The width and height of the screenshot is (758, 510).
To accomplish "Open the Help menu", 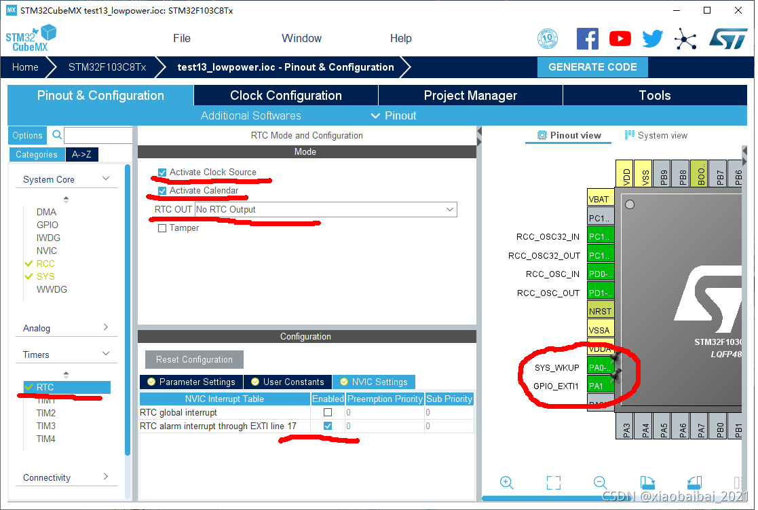I will pos(401,38).
